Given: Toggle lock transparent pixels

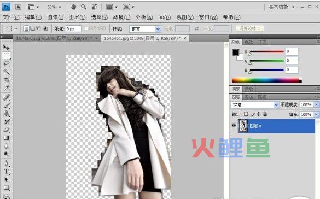Looking at the screenshot, I should [x=246, y=114].
